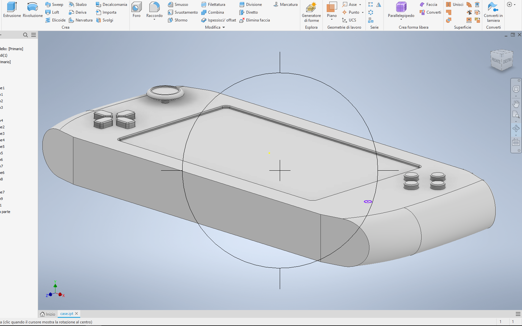
Task: Use the Elimina faccia tool
Action: pos(254,20)
